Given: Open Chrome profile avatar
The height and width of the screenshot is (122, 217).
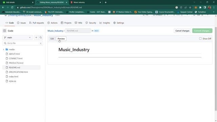Looking at the screenshot, I should click(210, 7).
